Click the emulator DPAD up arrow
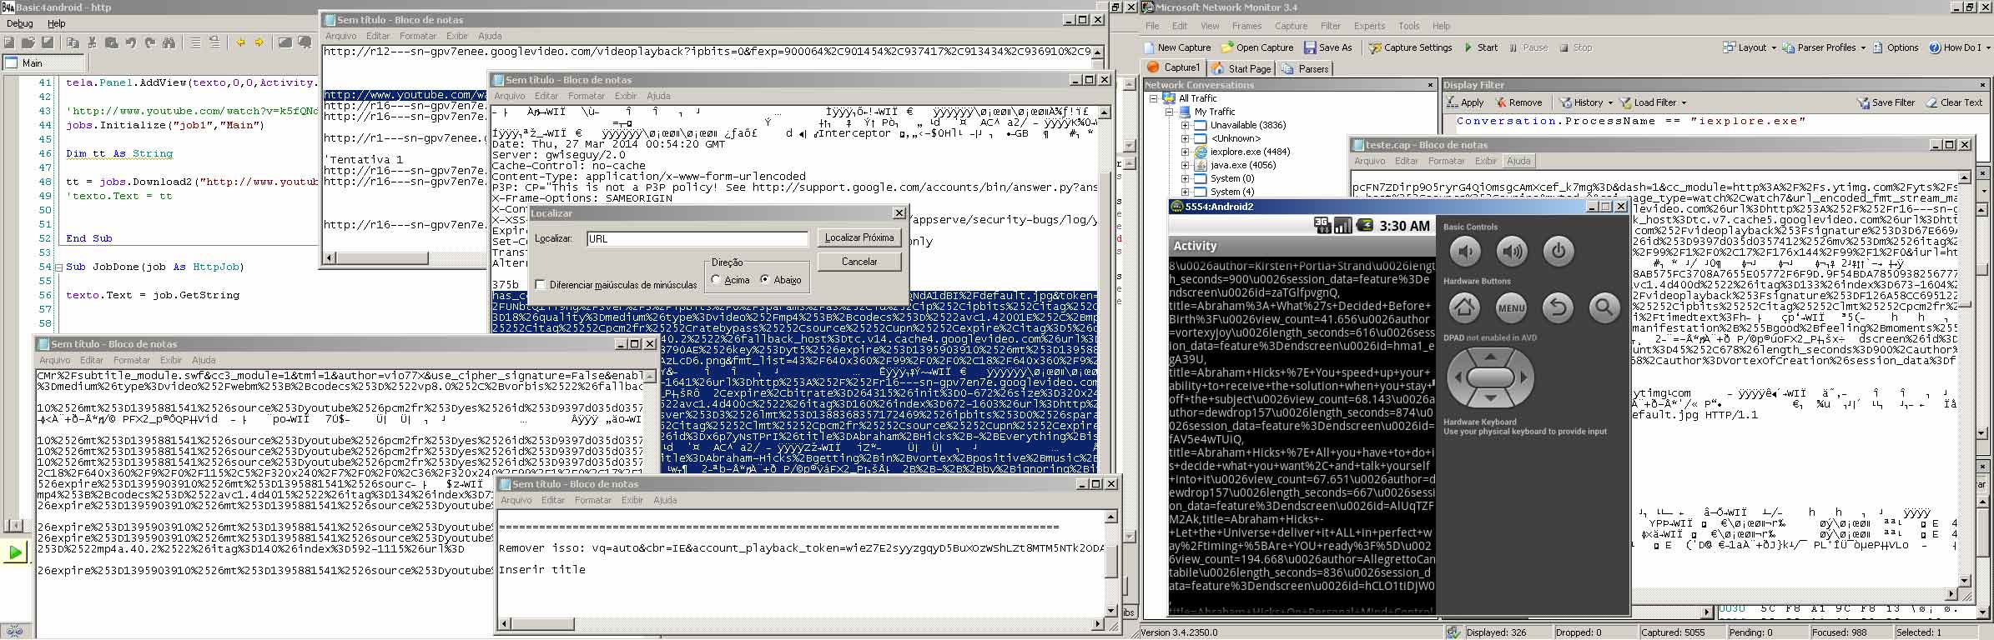This screenshot has height=640, width=1994. 1490,357
